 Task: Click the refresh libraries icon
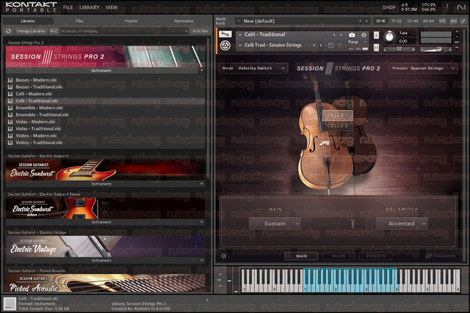pos(8,31)
